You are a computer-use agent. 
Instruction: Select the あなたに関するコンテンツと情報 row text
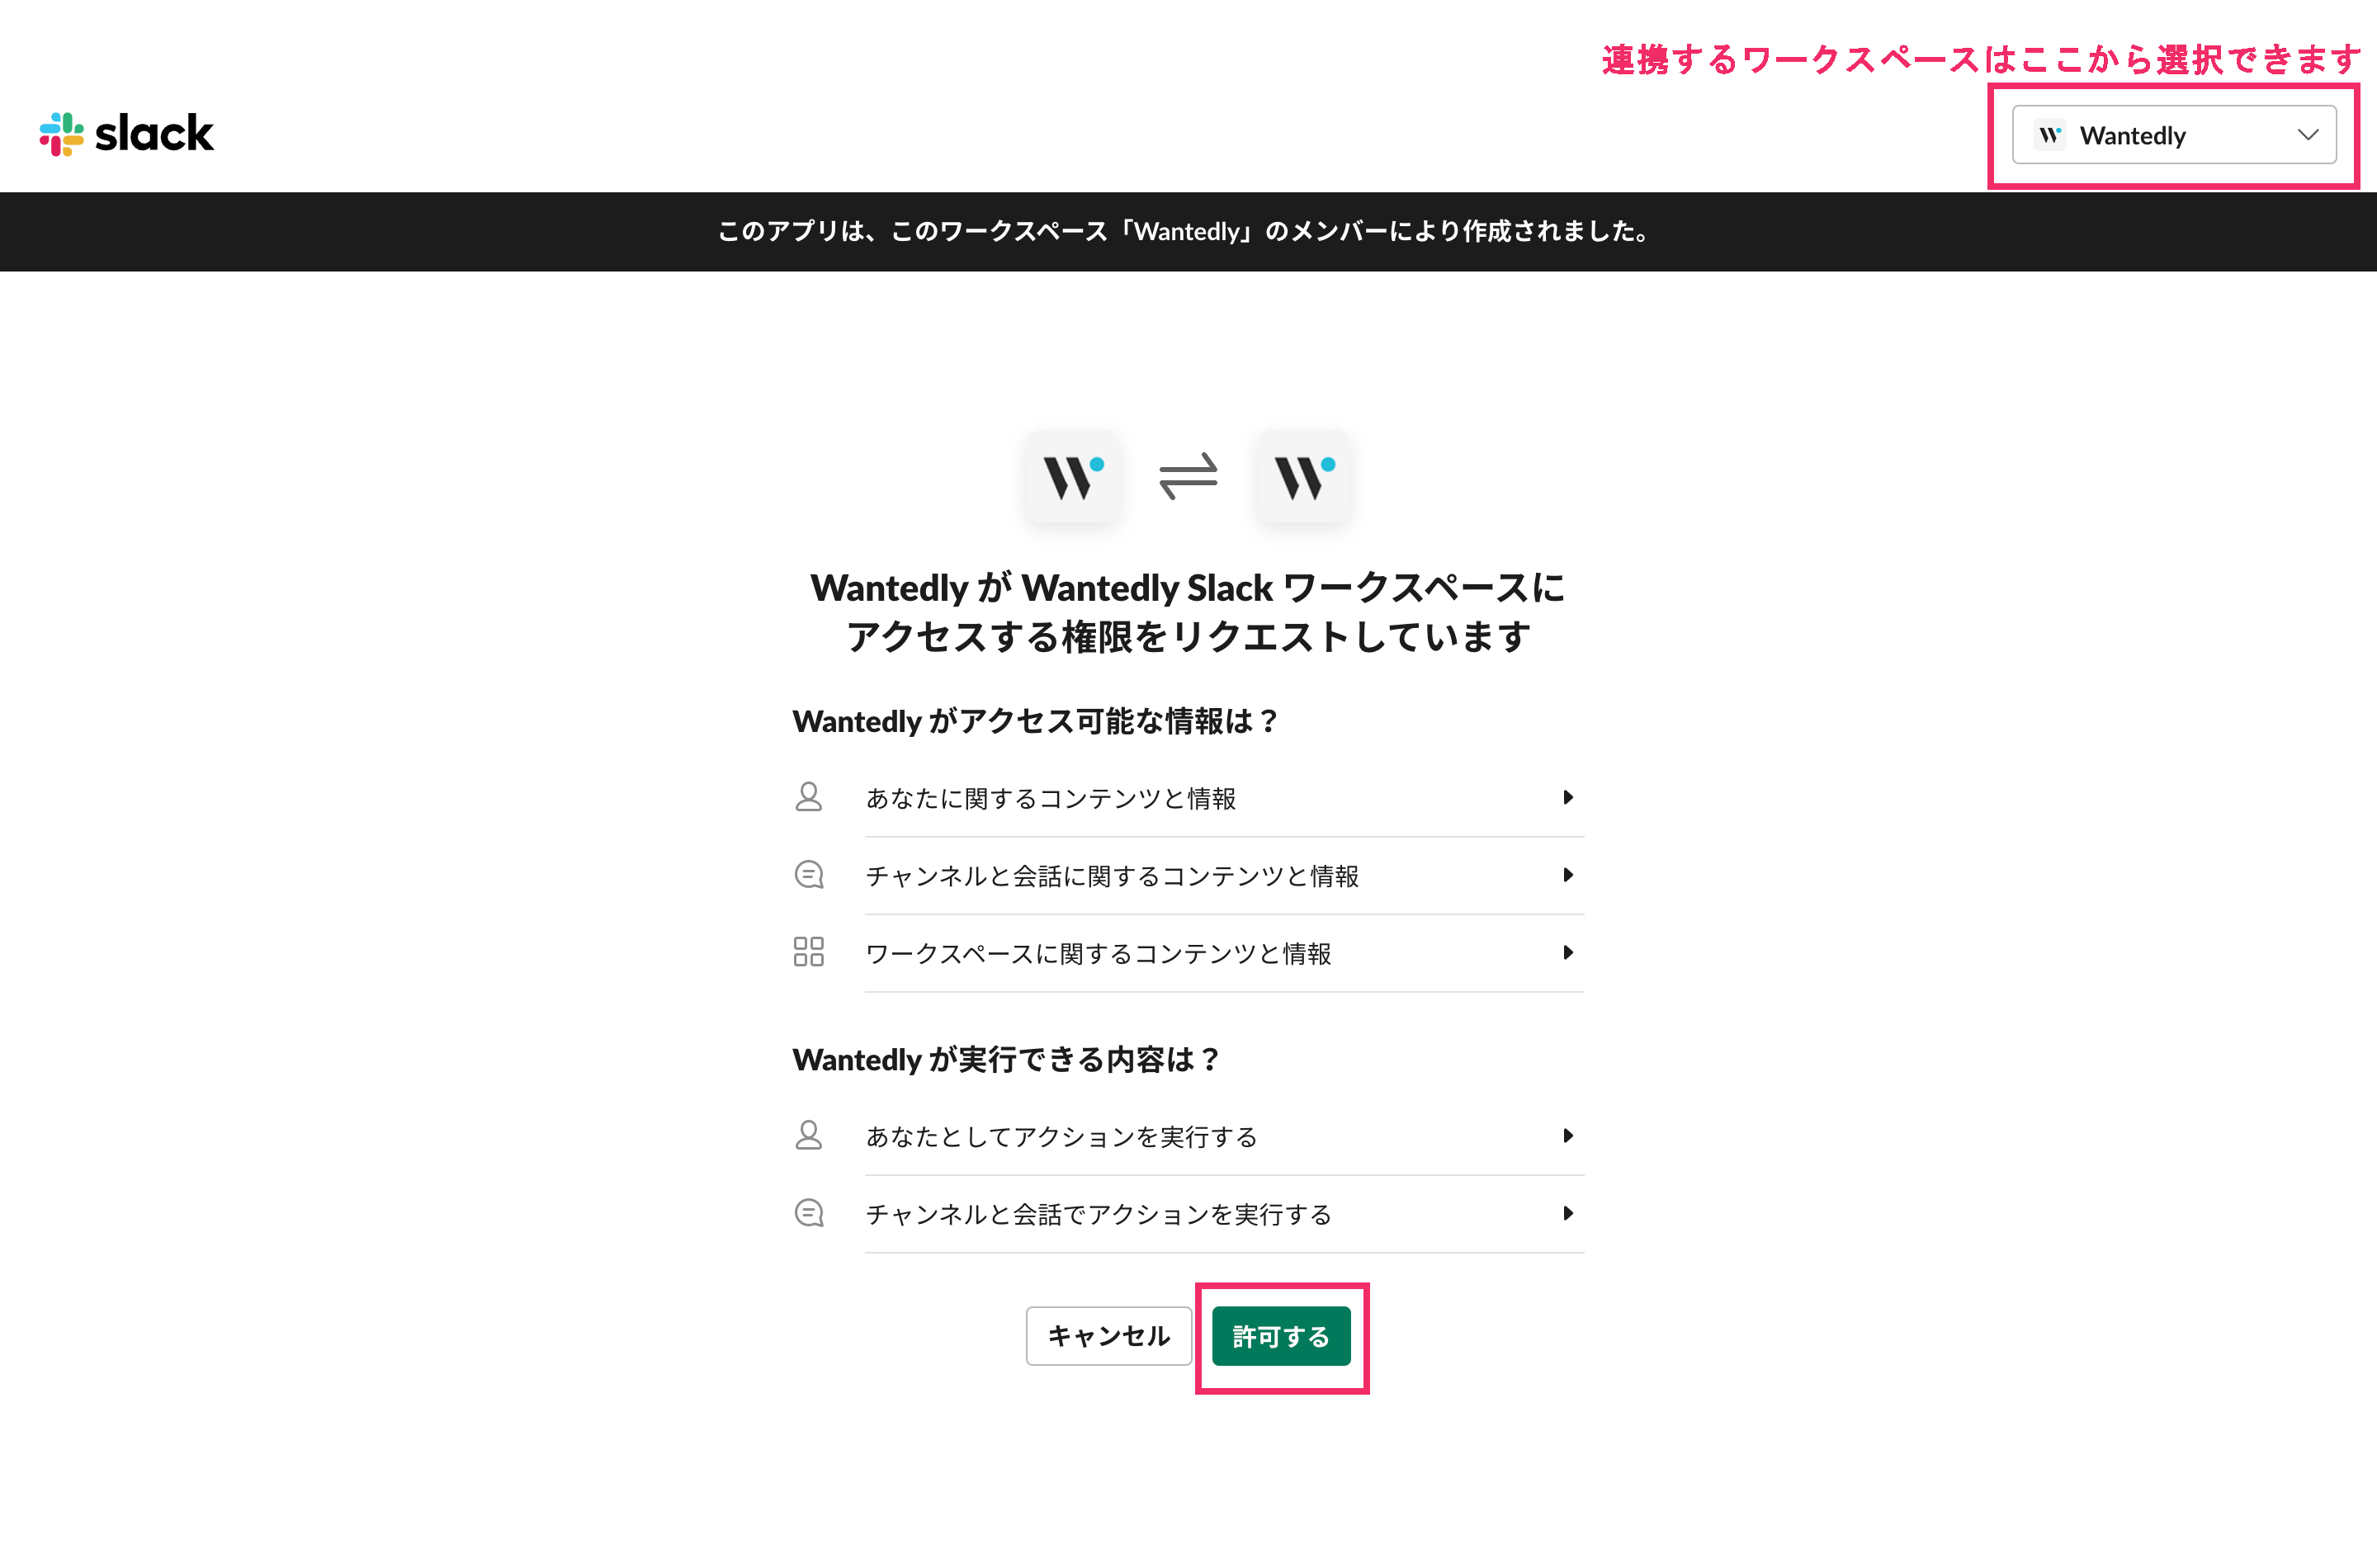click(x=1051, y=798)
